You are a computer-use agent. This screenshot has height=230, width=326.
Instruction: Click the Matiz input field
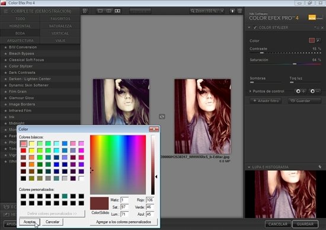coord(124,200)
